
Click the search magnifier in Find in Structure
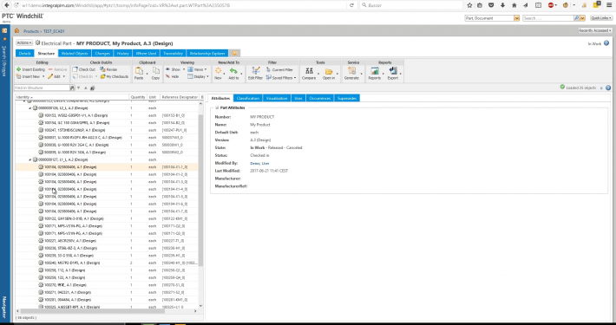(72, 88)
